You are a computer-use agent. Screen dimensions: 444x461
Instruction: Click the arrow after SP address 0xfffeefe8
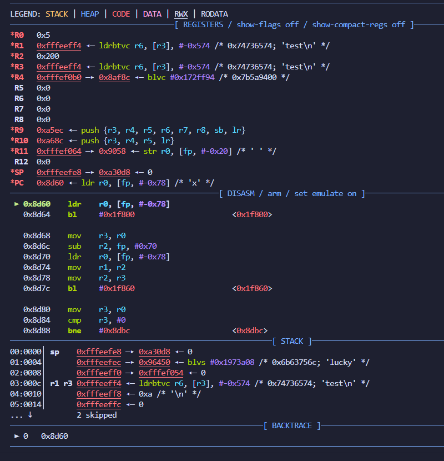(x=90, y=172)
